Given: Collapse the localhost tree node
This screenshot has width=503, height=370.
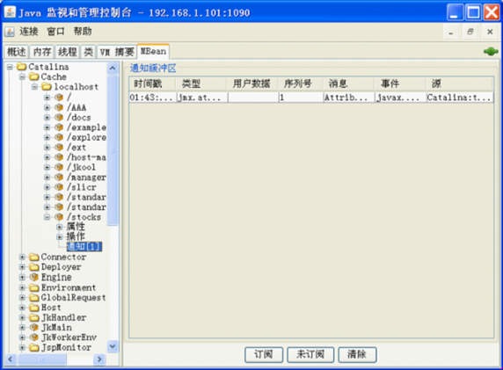Looking at the screenshot, I should tap(34, 87).
